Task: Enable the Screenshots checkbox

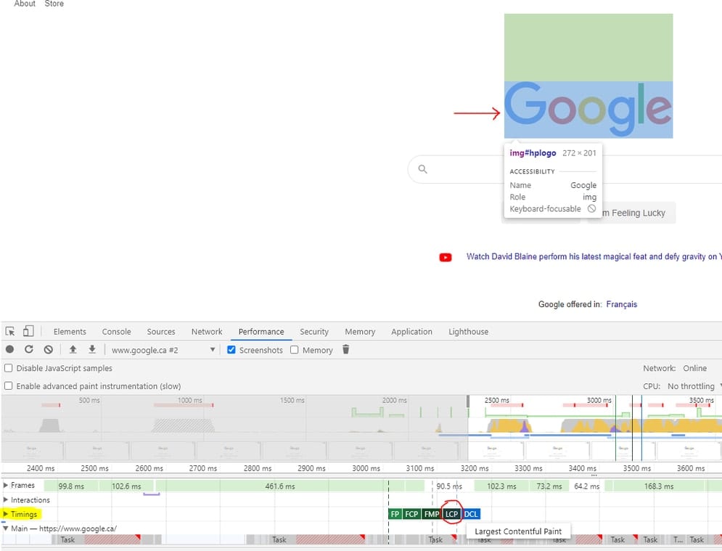Action: (231, 350)
